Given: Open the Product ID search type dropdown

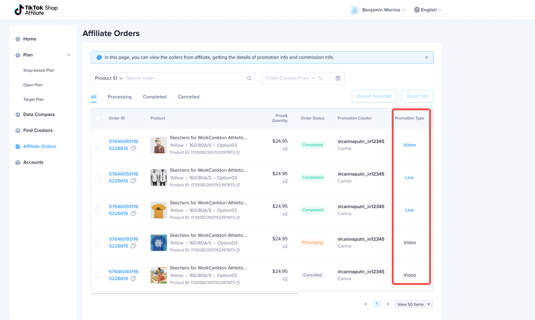Looking at the screenshot, I should (109, 78).
